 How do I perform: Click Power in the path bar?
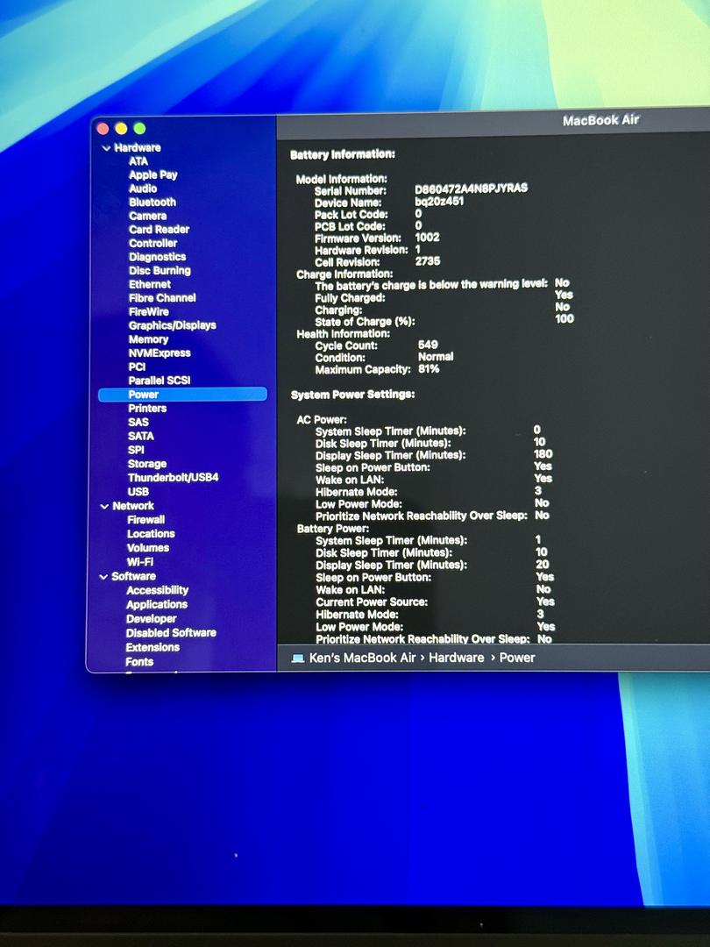tap(517, 658)
